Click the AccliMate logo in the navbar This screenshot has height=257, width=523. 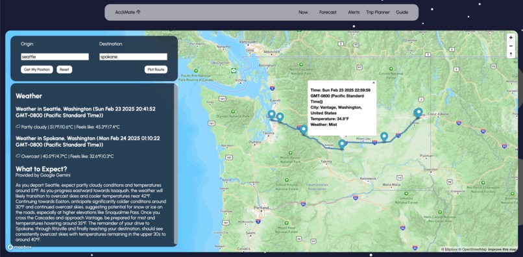tap(128, 12)
